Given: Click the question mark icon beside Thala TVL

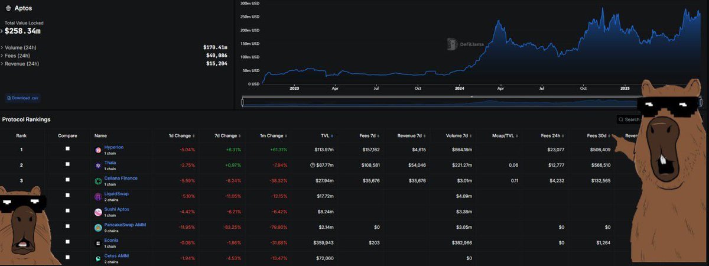Looking at the screenshot, I should [x=313, y=166].
